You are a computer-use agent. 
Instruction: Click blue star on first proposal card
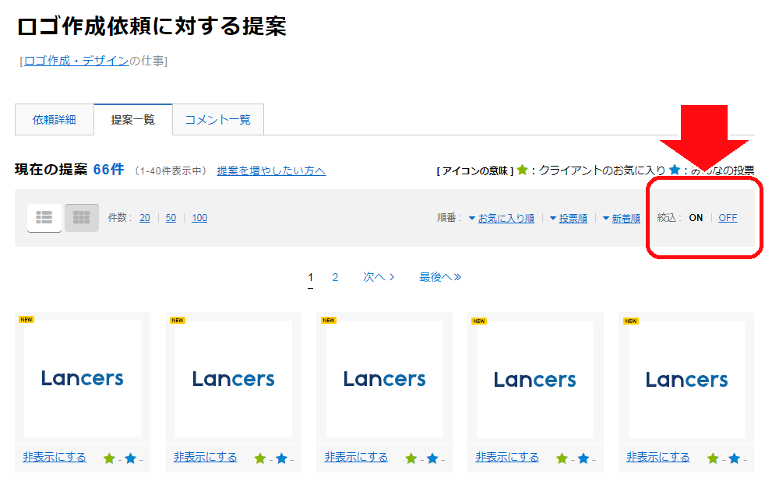click(130, 458)
